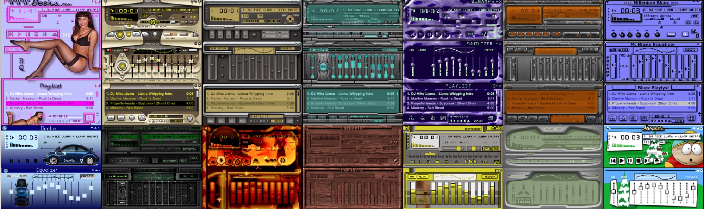Screen dimensions: 704x209
Task: Click play on the Sweet South Park skin
Action: (x=621, y=161)
